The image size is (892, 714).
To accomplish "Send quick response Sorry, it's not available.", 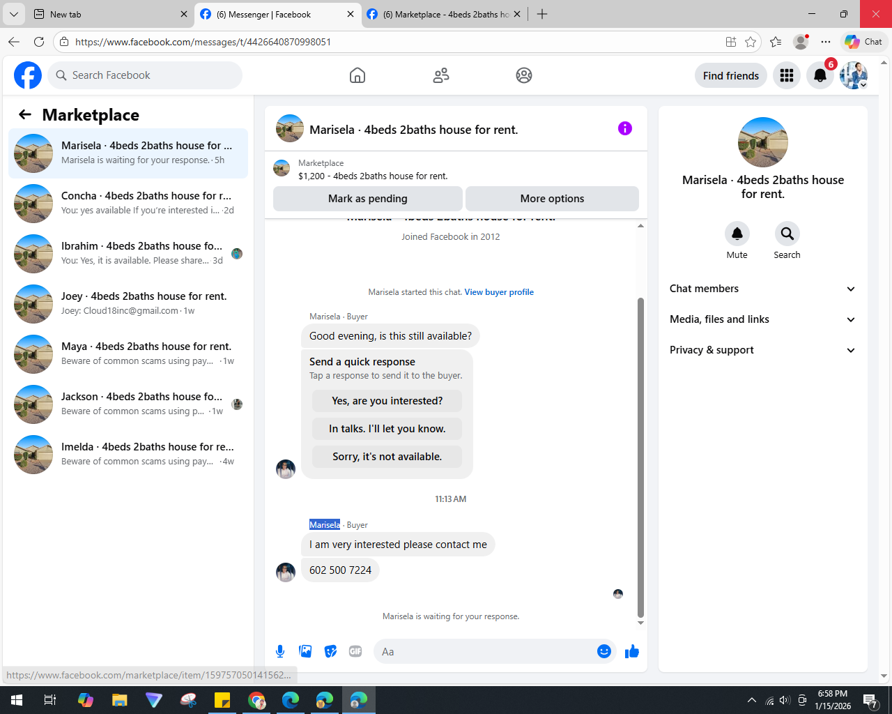I will click(387, 457).
